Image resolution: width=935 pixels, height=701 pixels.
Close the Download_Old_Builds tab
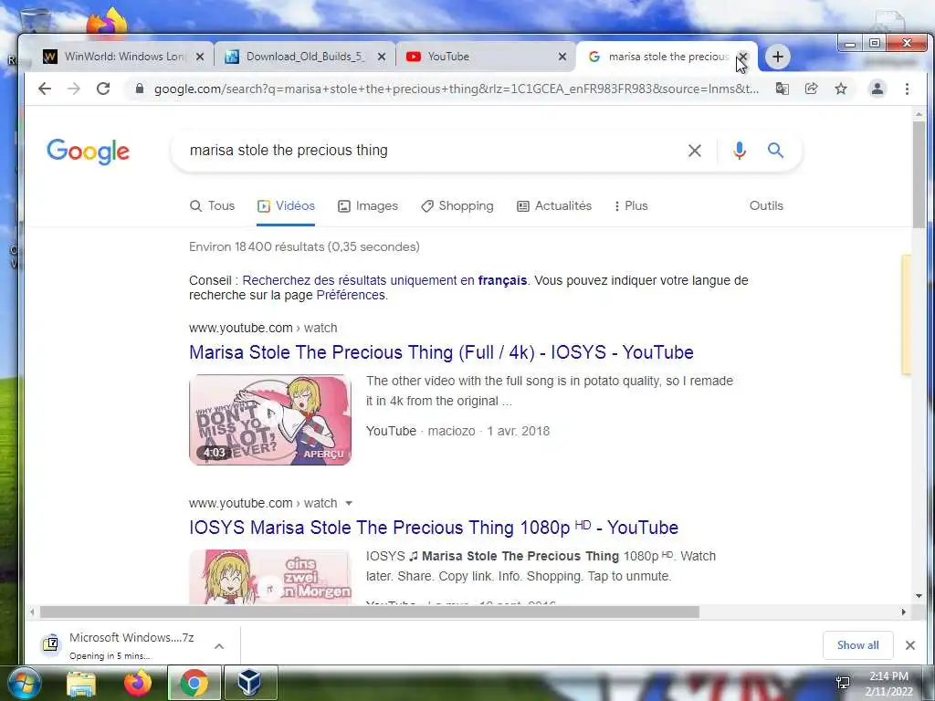[382, 57]
